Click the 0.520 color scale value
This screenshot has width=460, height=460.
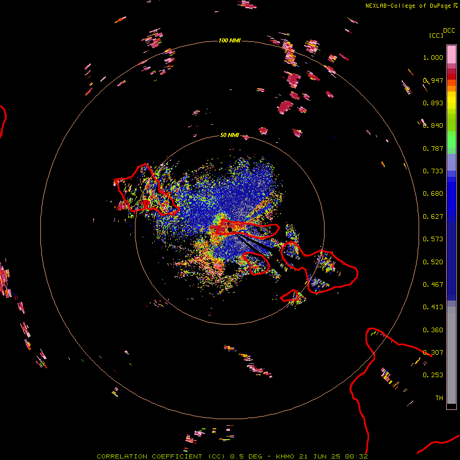pos(433,262)
